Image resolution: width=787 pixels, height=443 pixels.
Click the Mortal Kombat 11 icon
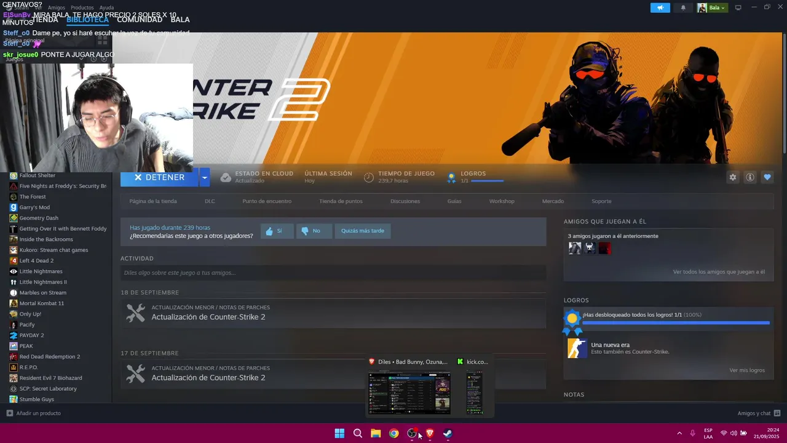(14, 303)
